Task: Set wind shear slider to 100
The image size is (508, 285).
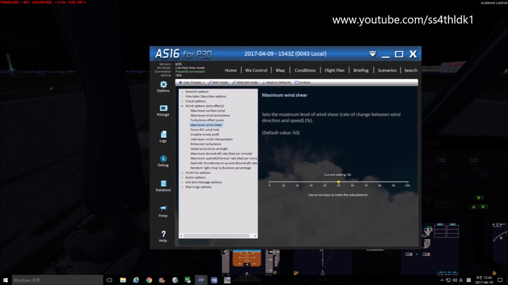Action: (x=408, y=182)
